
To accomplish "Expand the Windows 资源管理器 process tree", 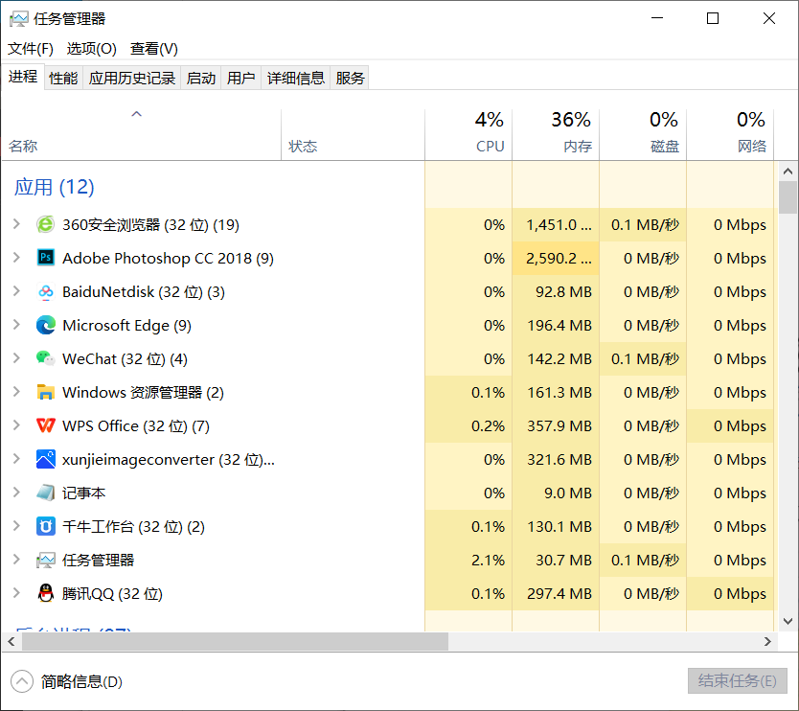I will coord(16,393).
